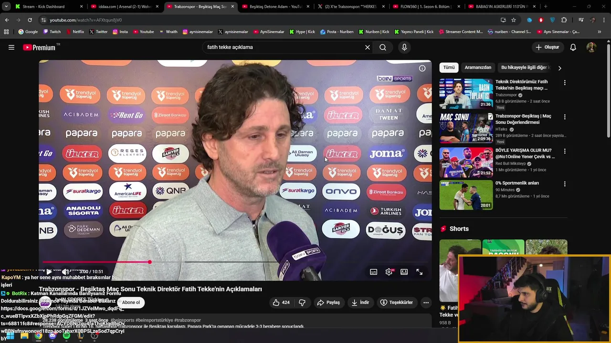Click the address bar URL
The height and width of the screenshot is (343, 611).
(x=86, y=20)
